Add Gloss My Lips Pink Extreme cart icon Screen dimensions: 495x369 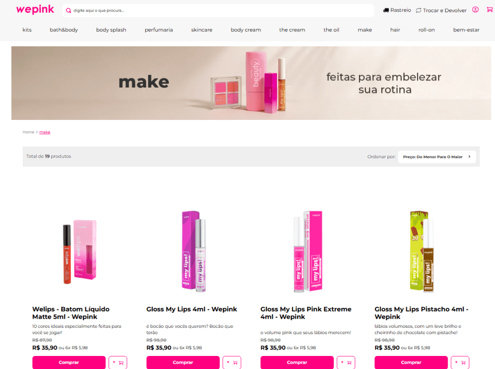[x=346, y=362]
